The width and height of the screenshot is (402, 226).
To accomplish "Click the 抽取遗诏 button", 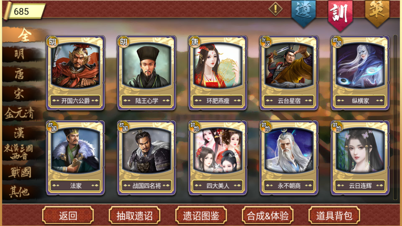I will [134, 216].
